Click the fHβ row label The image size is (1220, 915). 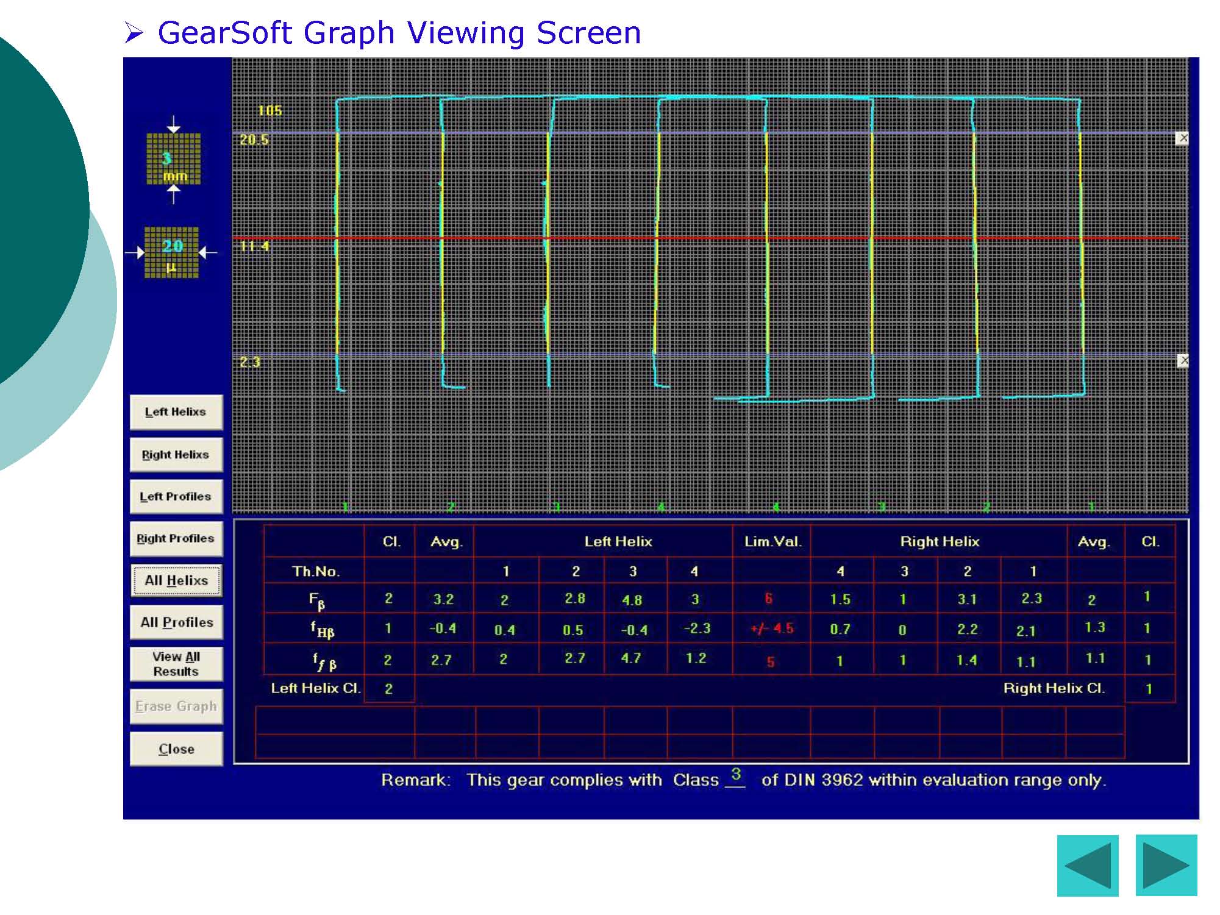pyautogui.click(x=323, y=630)
